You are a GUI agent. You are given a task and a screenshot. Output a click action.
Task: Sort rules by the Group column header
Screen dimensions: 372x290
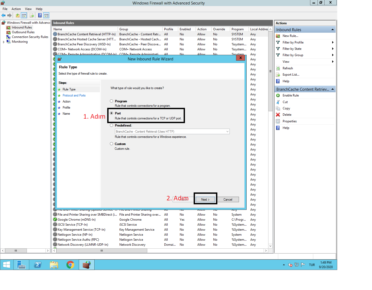pyautogui.click(x=140, y=29)
